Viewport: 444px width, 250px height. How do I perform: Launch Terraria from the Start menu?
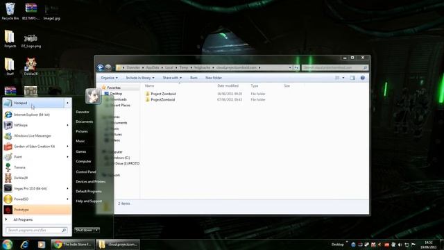pyautogui.click(x=37, y=167)
